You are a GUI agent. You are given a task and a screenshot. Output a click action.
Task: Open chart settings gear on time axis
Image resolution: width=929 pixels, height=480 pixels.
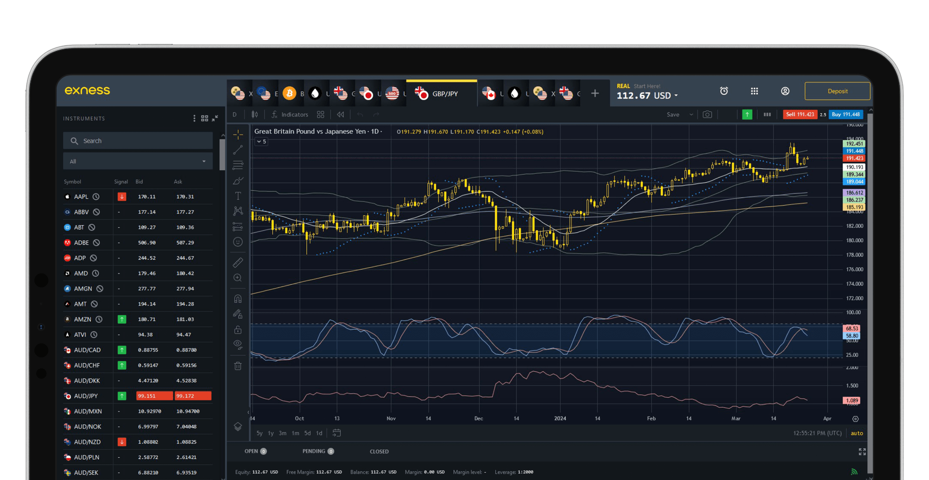(855, 419)
